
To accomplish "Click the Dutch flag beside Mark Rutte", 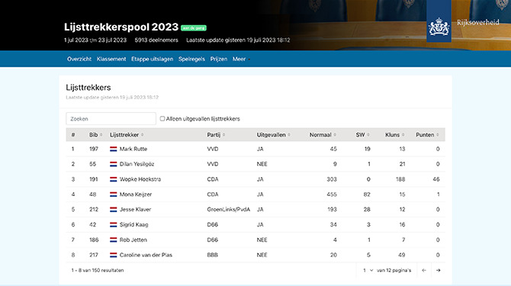I will (113, 149).
